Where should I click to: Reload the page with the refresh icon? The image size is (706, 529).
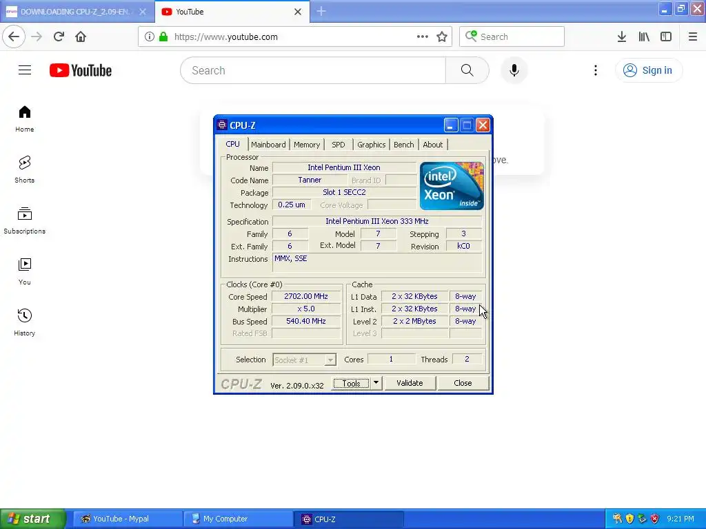point(59,37)
